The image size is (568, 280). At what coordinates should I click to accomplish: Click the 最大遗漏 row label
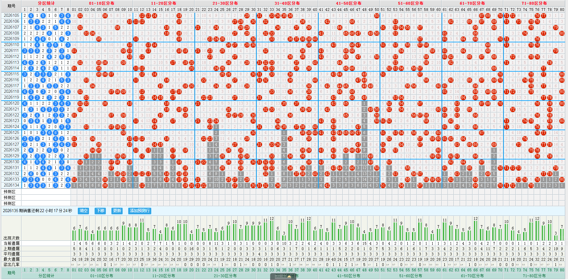pos(11,259)
